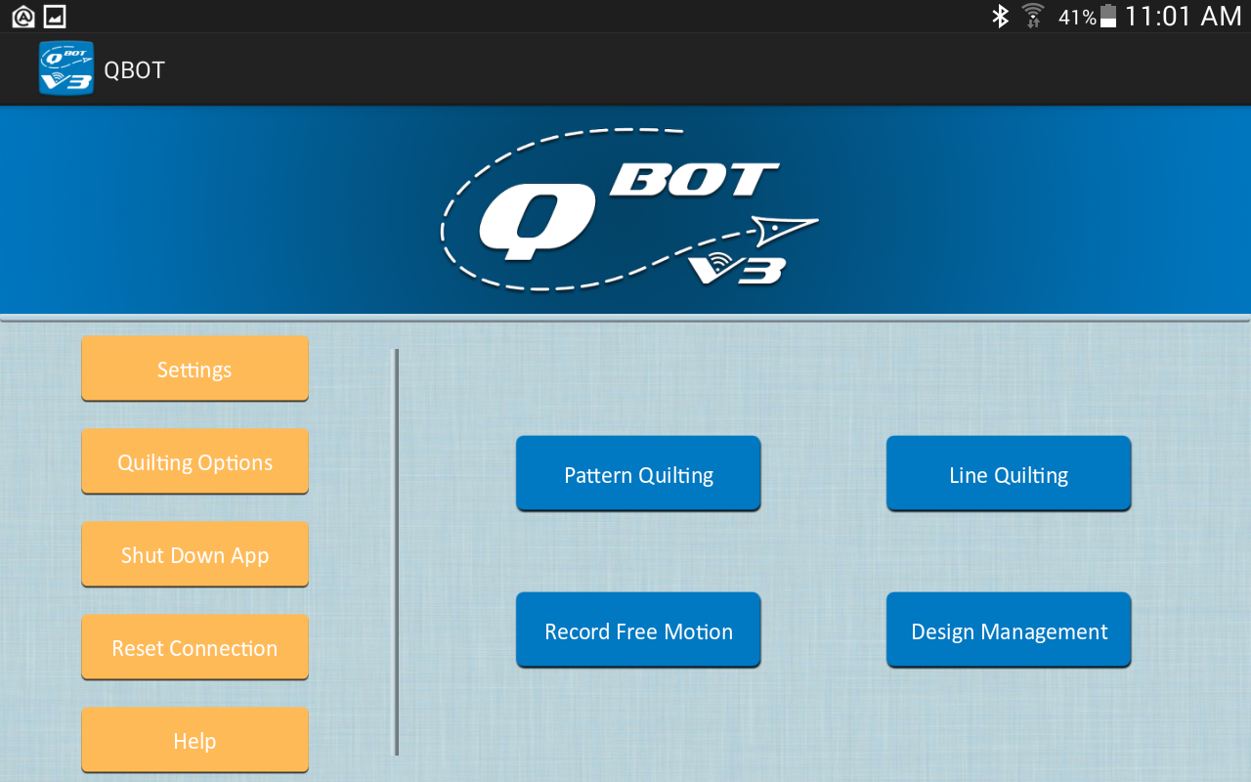Tap the Bluetooth icon in the status bar
Viewport: 1251px width, 782px height.
1000,16
